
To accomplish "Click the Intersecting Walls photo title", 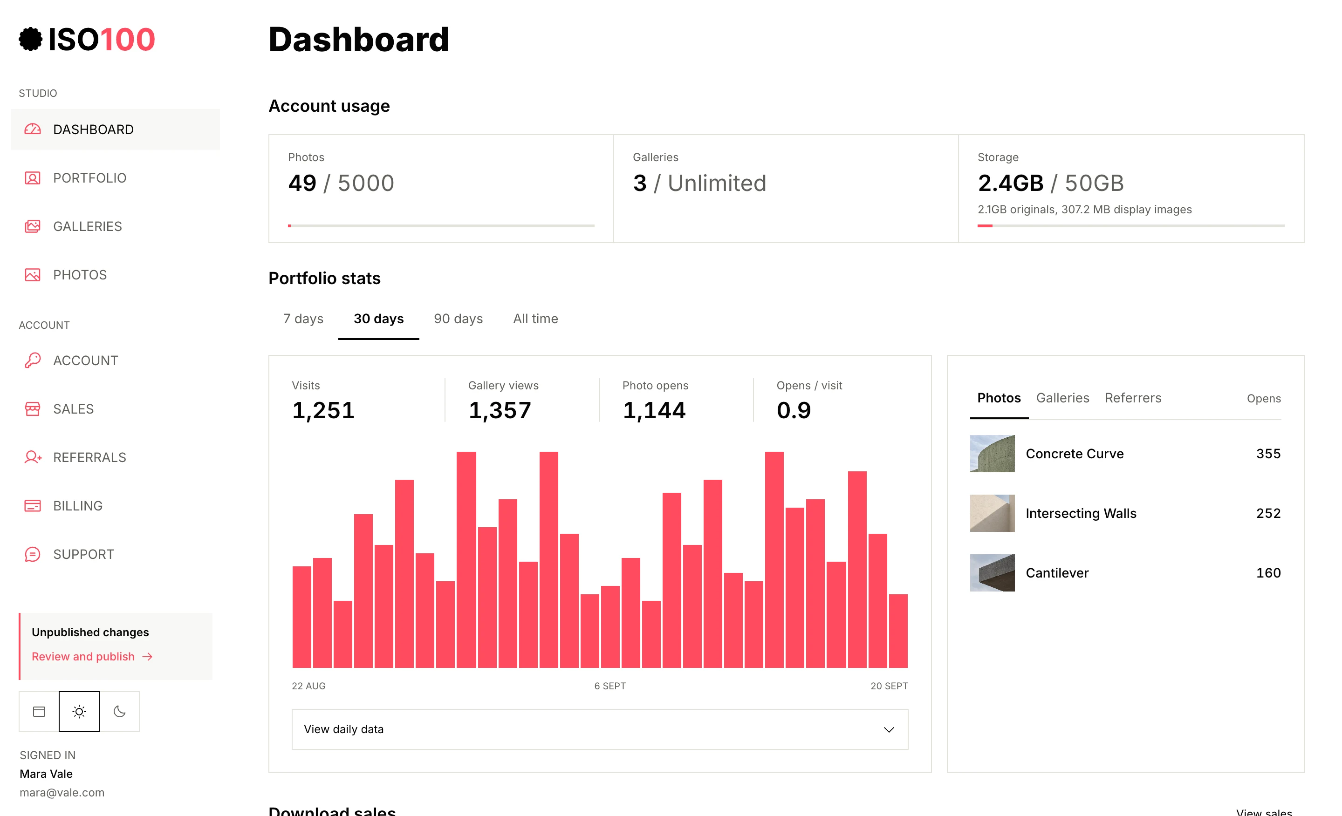I will (x=1081, y=513).
